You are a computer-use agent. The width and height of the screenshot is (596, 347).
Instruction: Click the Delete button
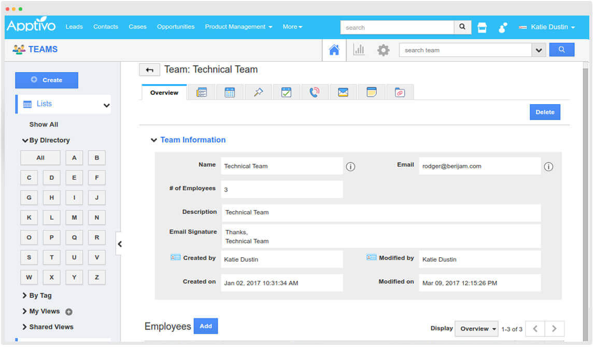point(545,112)
